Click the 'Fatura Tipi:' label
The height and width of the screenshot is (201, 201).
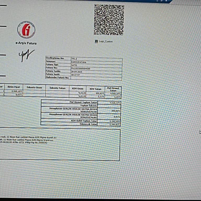click(x=52, y=64)
